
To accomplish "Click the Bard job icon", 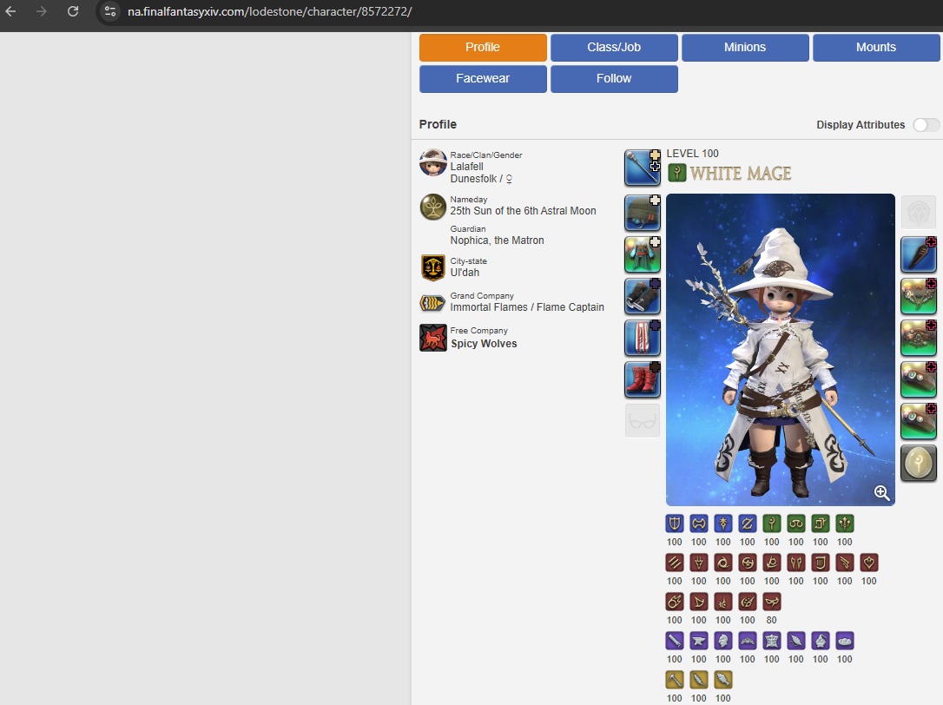I will [x=821, y=563].
